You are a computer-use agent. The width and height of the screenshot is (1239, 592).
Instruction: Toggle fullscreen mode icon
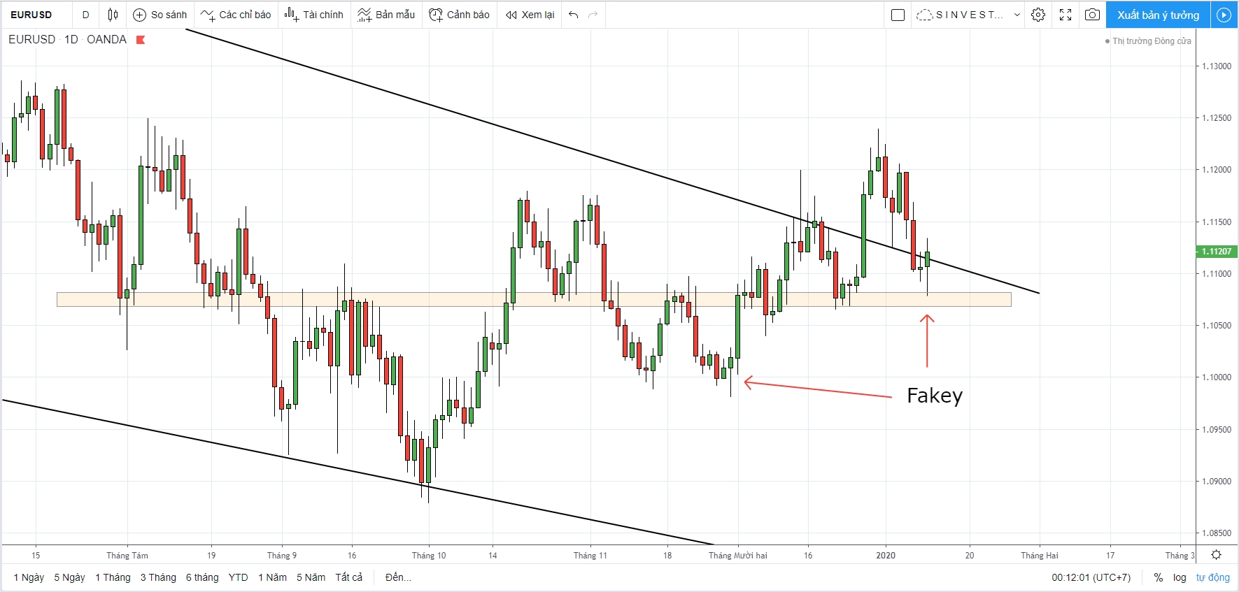pyautogui.click(x=1065, y=15)
